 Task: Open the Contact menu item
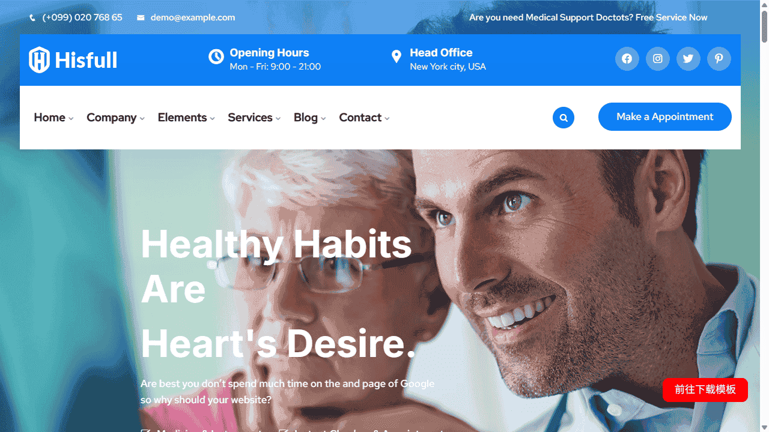tap(364, 118)
